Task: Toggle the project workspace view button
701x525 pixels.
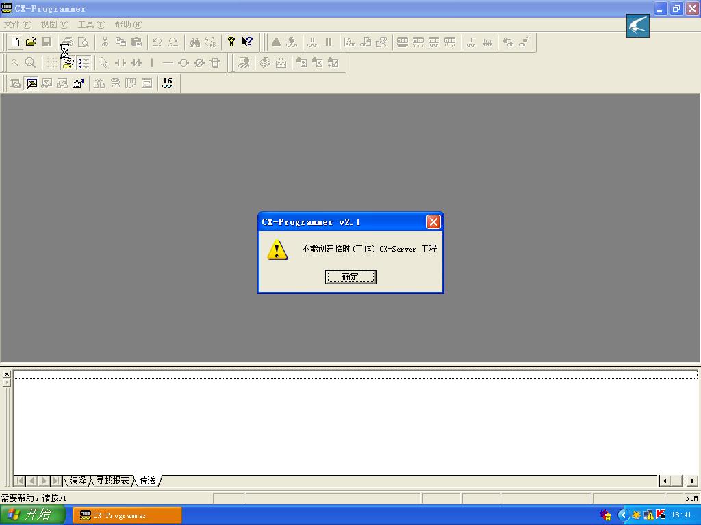Action: pos(15,83)
